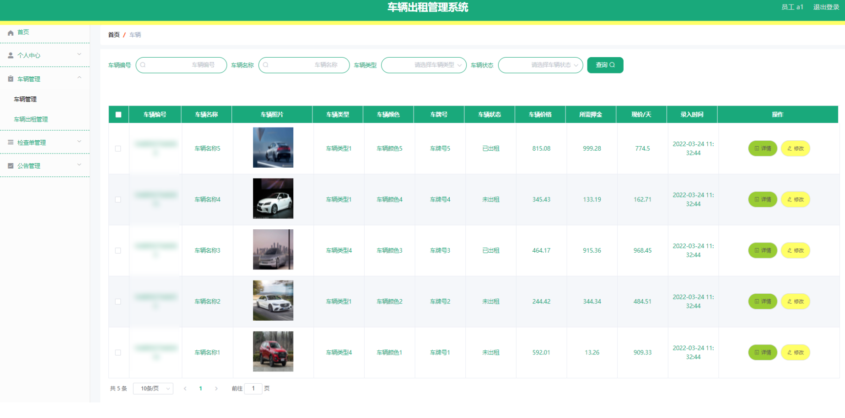Screen dimensions: 845x418
Task: Check the row for 车辆名称4
Action: (x=118, y=200)
